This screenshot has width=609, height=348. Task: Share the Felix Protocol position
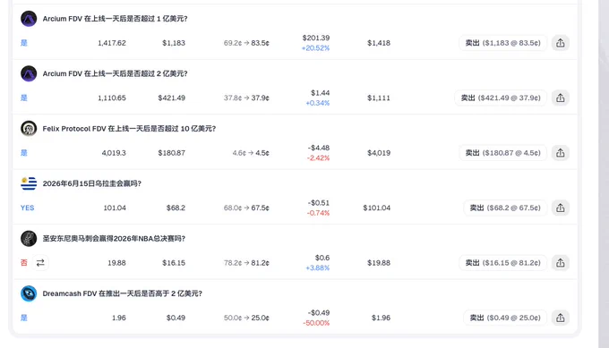coord(560,153)
